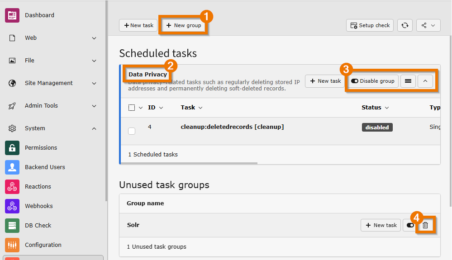The height and width of the screenshot is (260, 452).
Task: Open the share dropdown menu
Action: pos(428,25)
